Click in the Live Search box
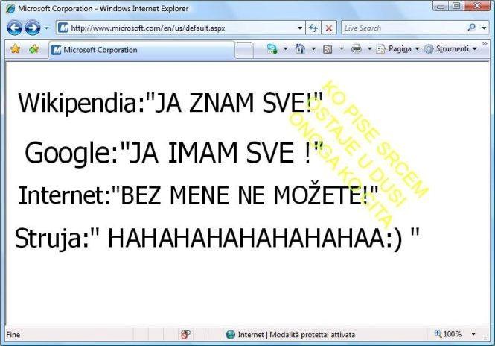Image resolution: width=495 pixels, height=346 pixels. 402,28
